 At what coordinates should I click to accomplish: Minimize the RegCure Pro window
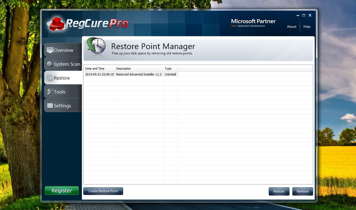297,15
